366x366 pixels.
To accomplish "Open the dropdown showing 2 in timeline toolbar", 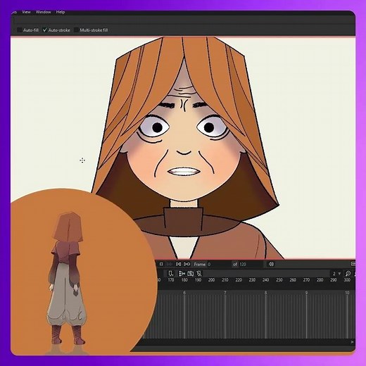I will pyautogui.click(x=336, y=274).
